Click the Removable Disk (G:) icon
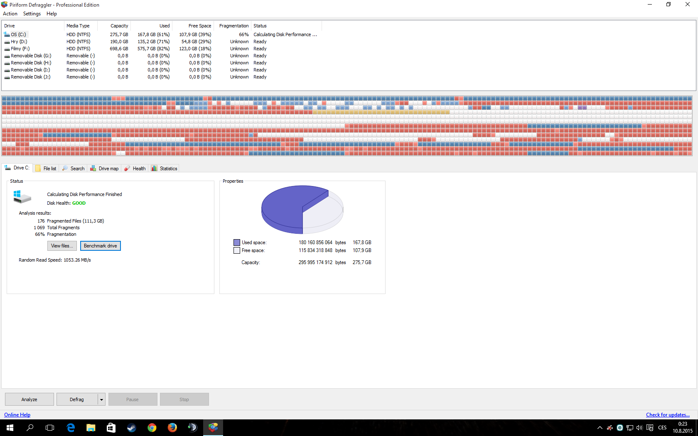698x436 pixels. (7, 56)
